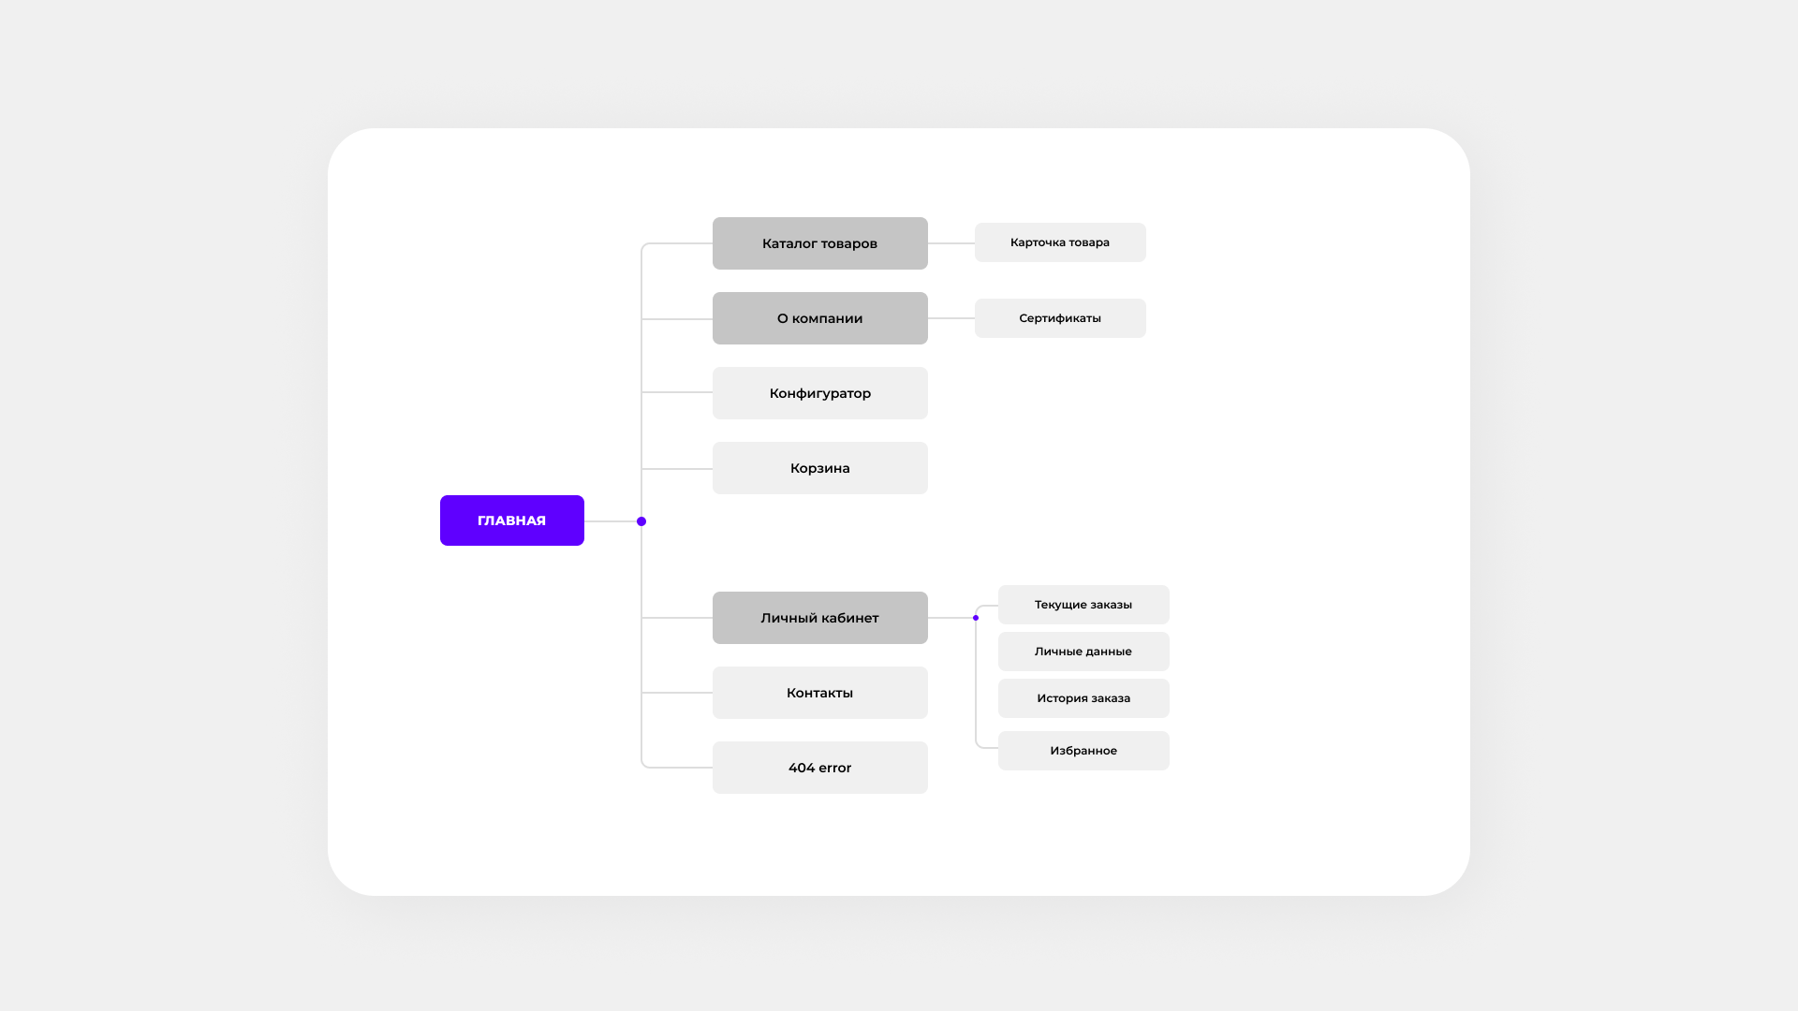The height and width of the screenshot is (1011, 1798).
Task: Click the Контакты block
Action: (819, 693)
